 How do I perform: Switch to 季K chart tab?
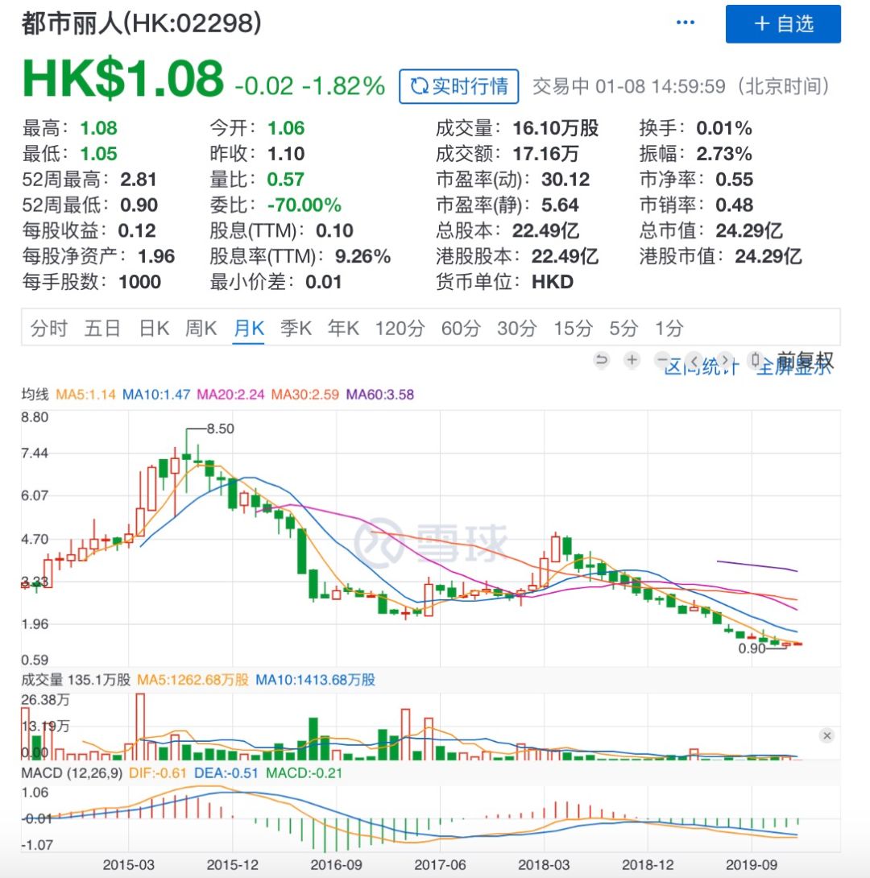(x=296, y=328)
